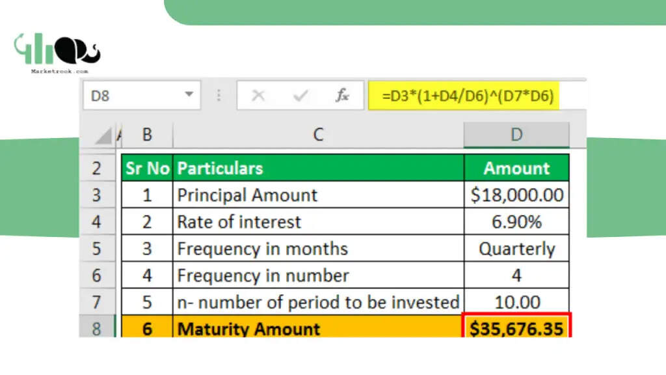The image size is (666, 375).
Task: Open the Name Box dropdown arrow
Action: tap(189, 94)
